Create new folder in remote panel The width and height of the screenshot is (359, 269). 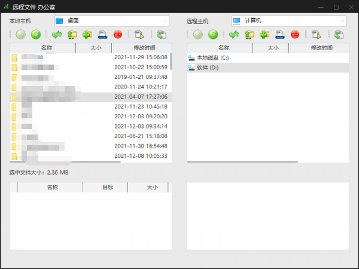tap(264, 35)
